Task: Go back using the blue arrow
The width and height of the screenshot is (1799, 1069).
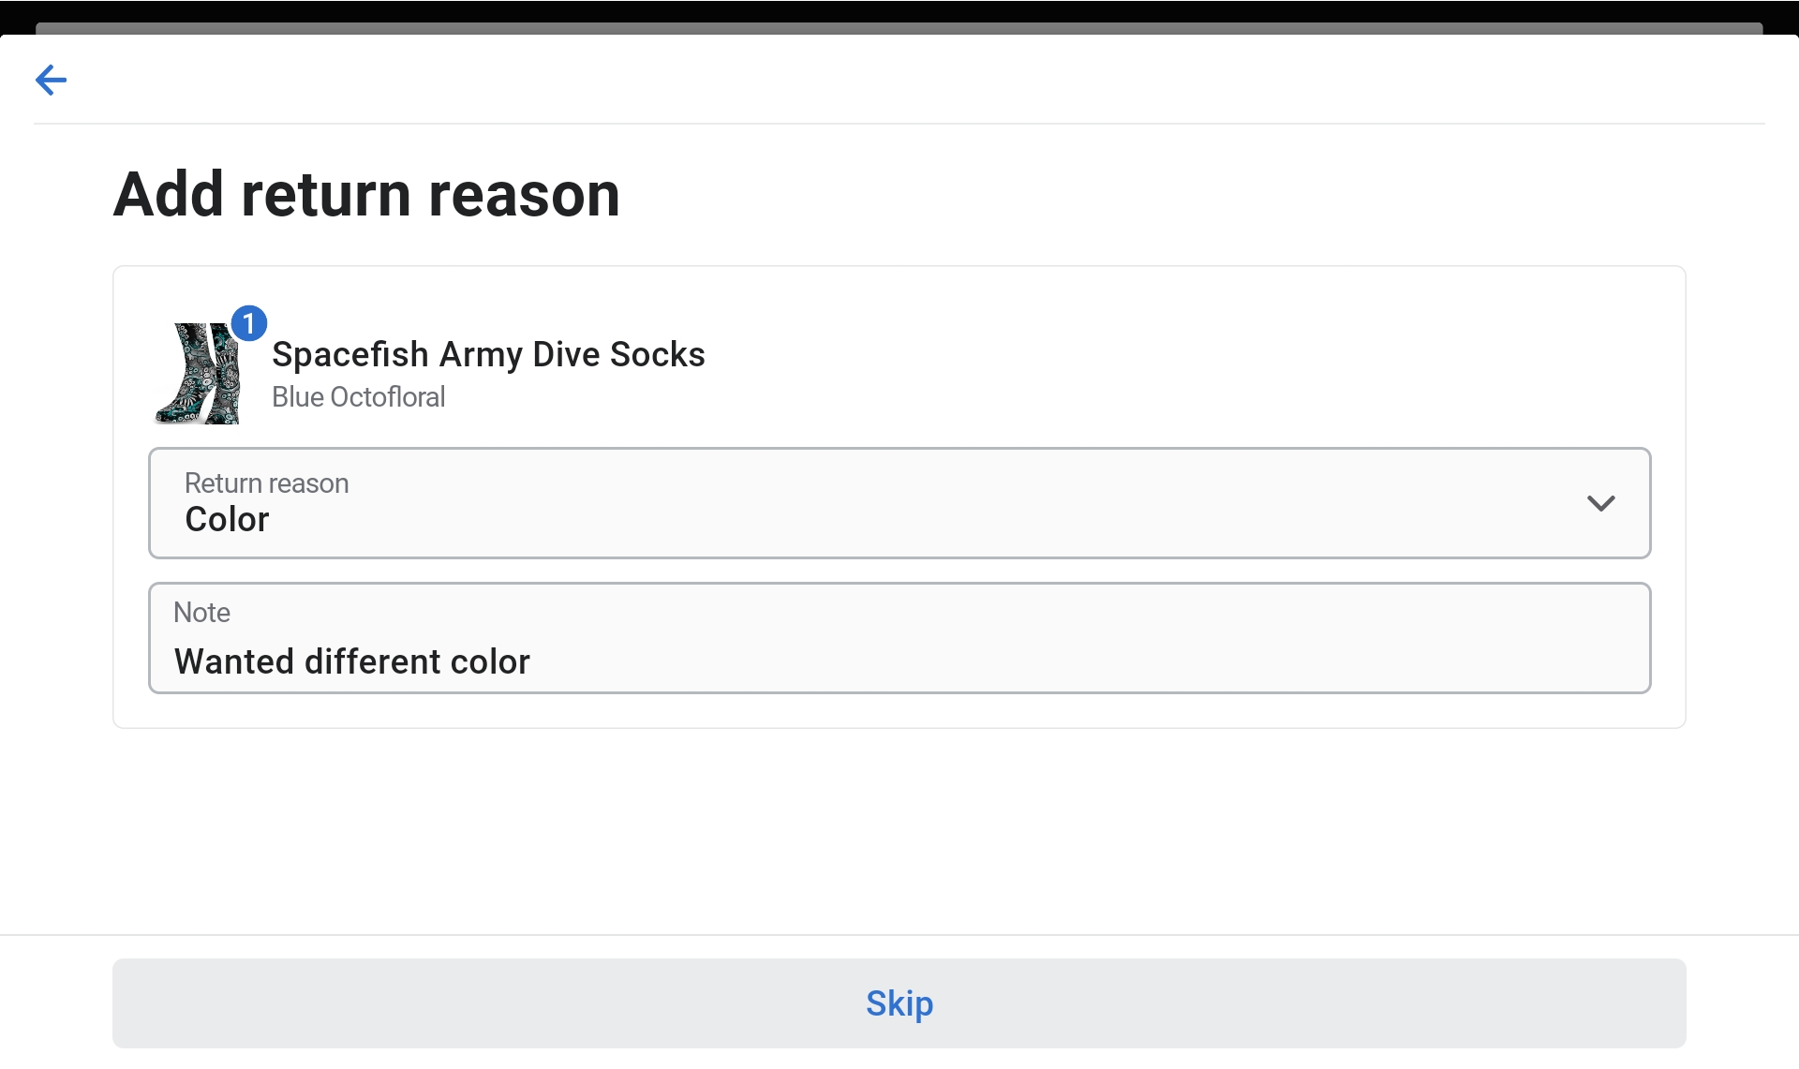Action: coord(51,80)
